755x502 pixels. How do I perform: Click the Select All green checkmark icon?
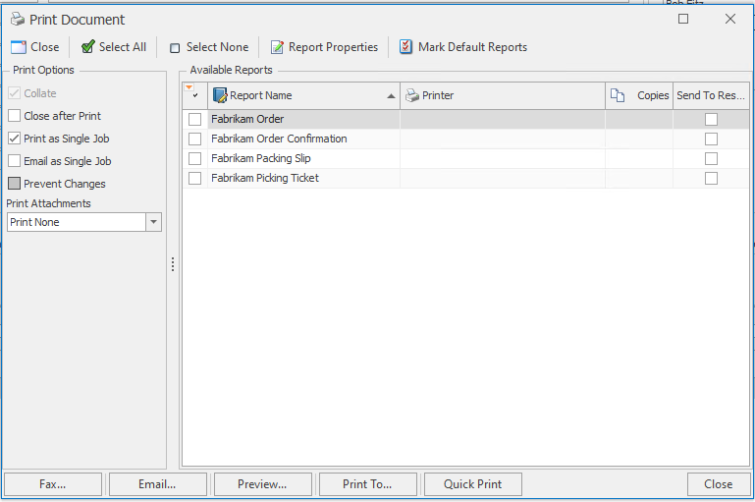pos(88,47)
